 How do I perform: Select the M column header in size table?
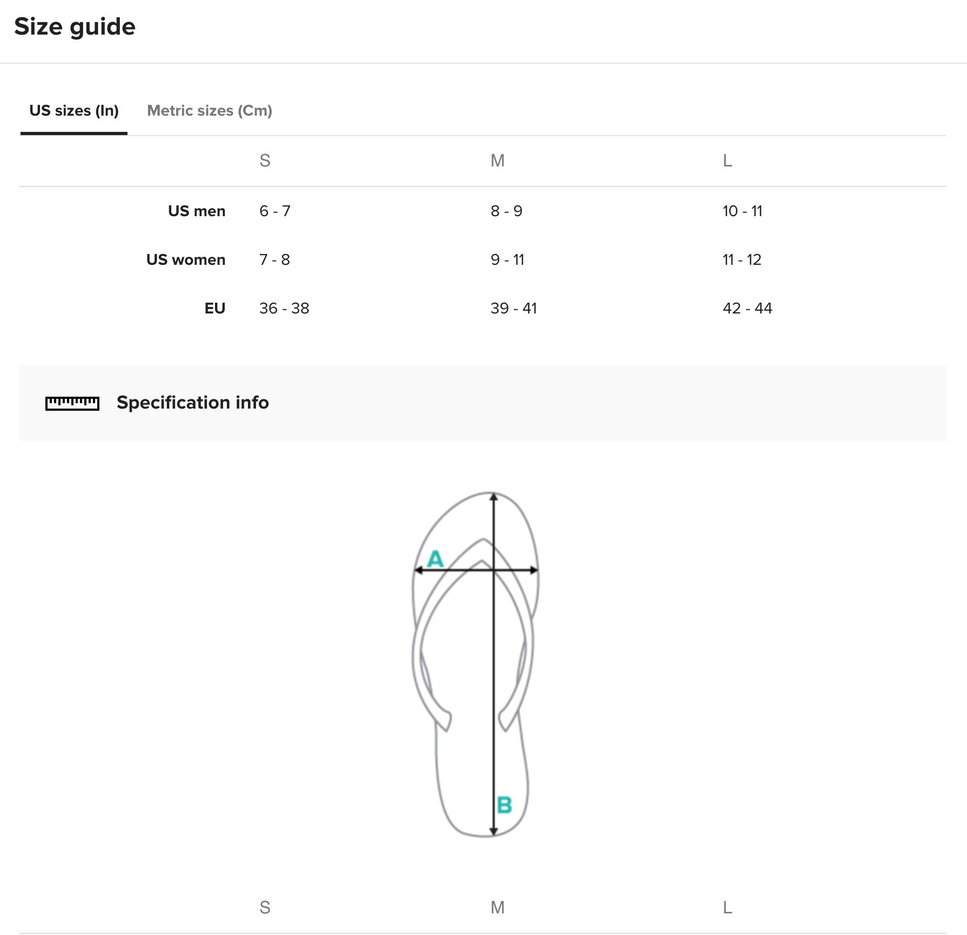click(498, 161)
